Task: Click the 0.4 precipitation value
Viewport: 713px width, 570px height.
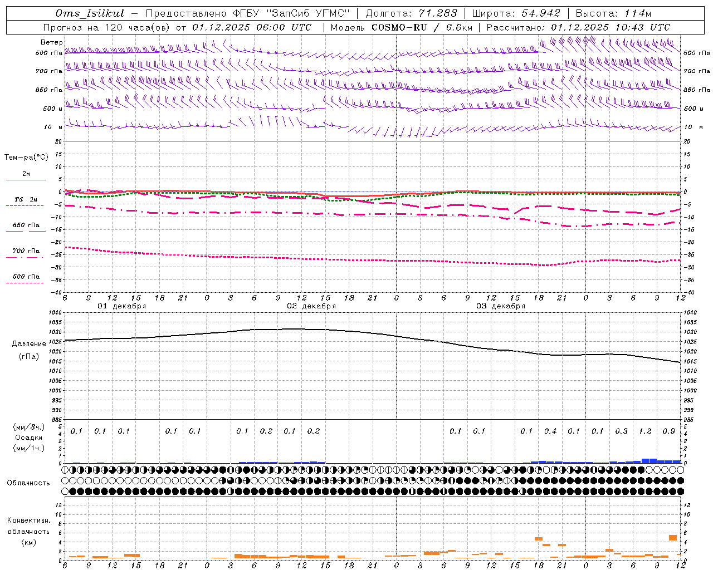Action: pyautogui.click(x=550, y=431)
